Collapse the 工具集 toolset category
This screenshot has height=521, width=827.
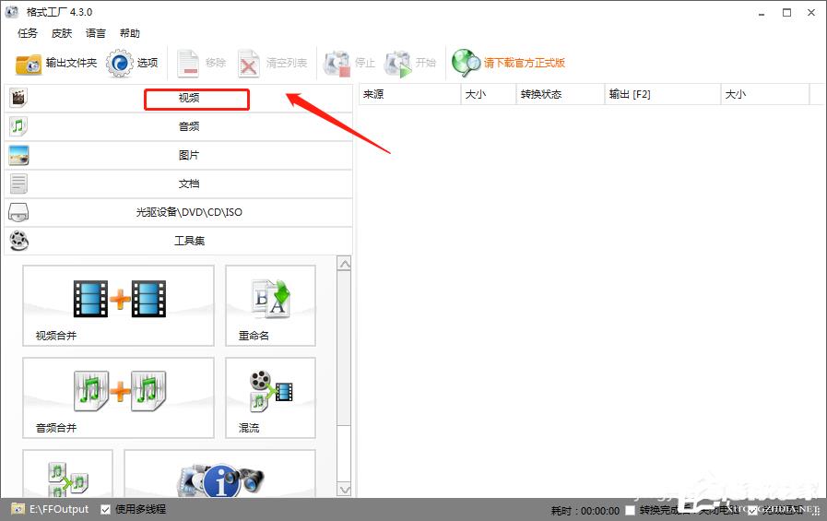tap(178, 241)
